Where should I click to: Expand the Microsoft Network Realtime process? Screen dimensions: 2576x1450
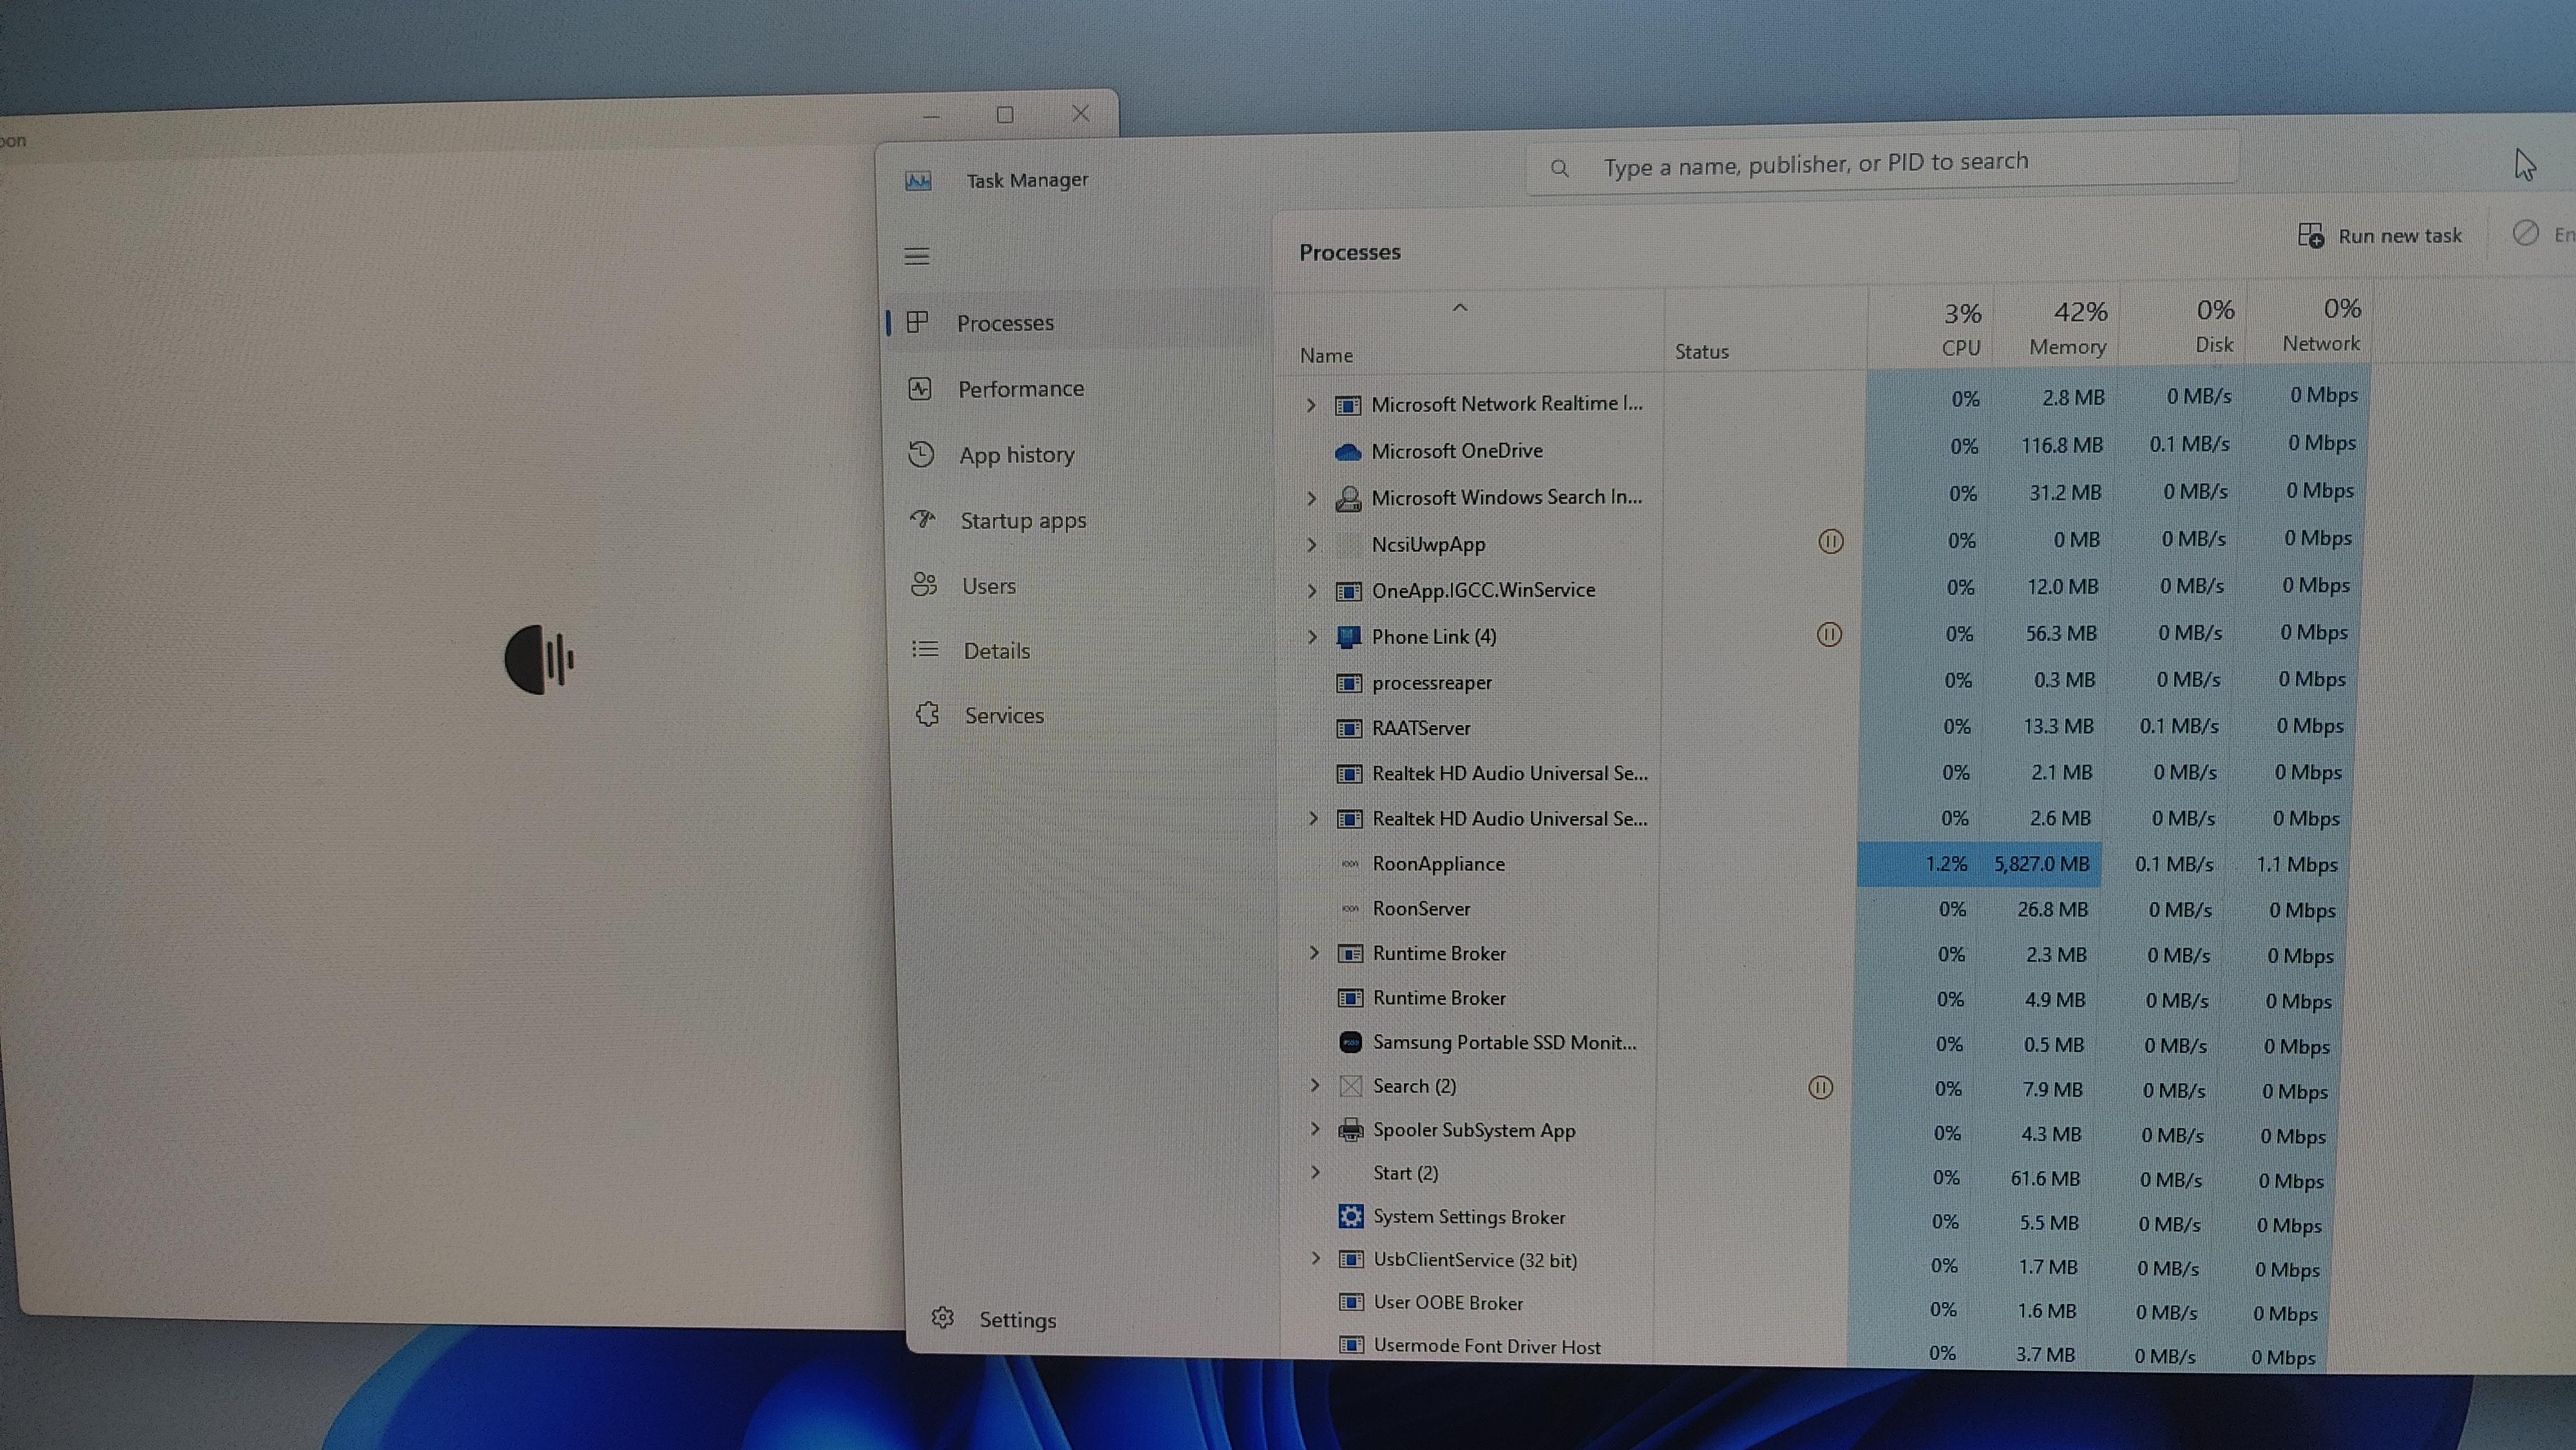pos(1311,405)
